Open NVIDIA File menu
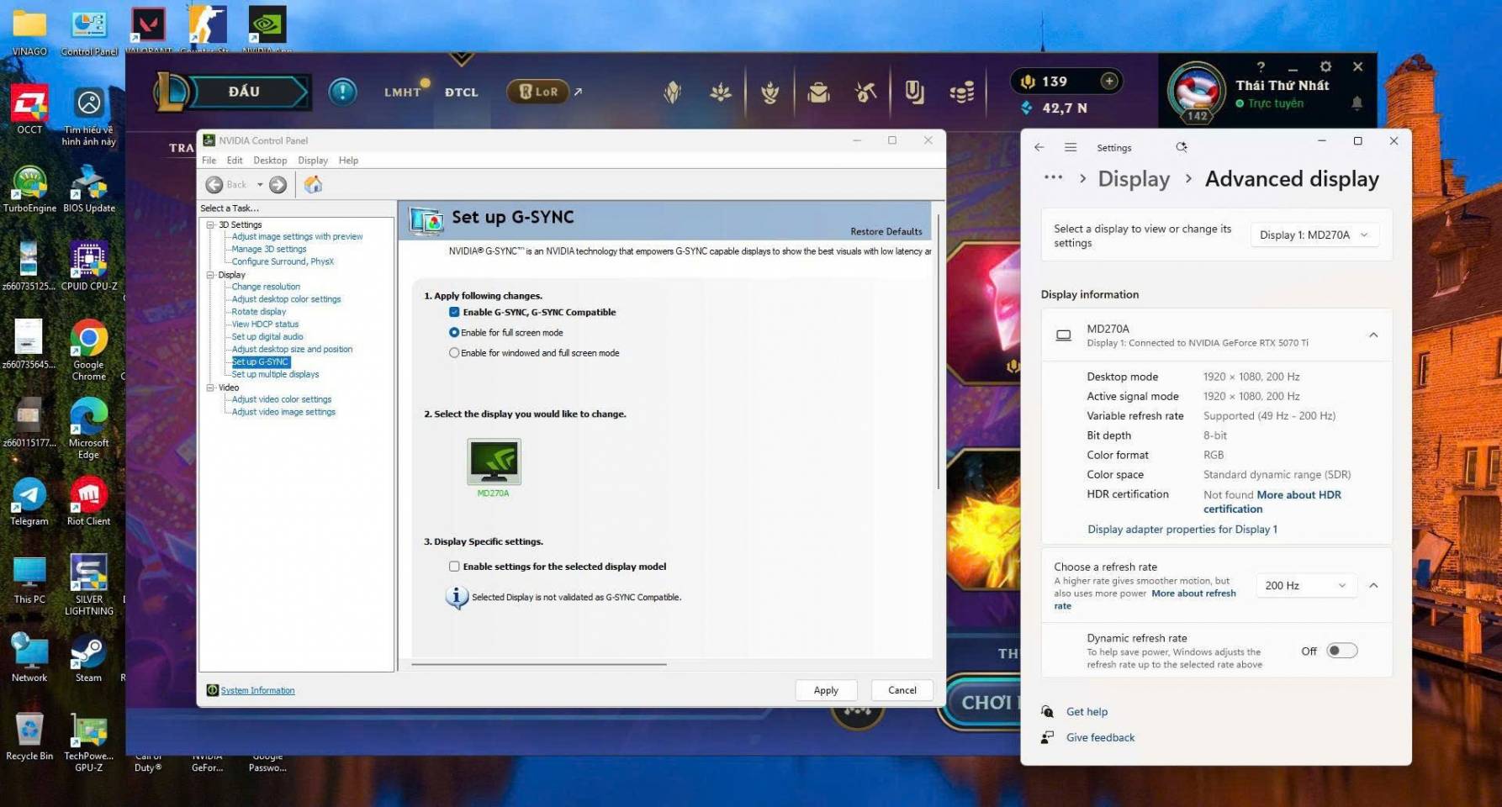1502x807 pixels. (x=209, y=161)
